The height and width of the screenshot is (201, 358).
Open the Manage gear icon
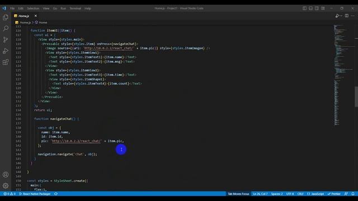click(6, 185)
